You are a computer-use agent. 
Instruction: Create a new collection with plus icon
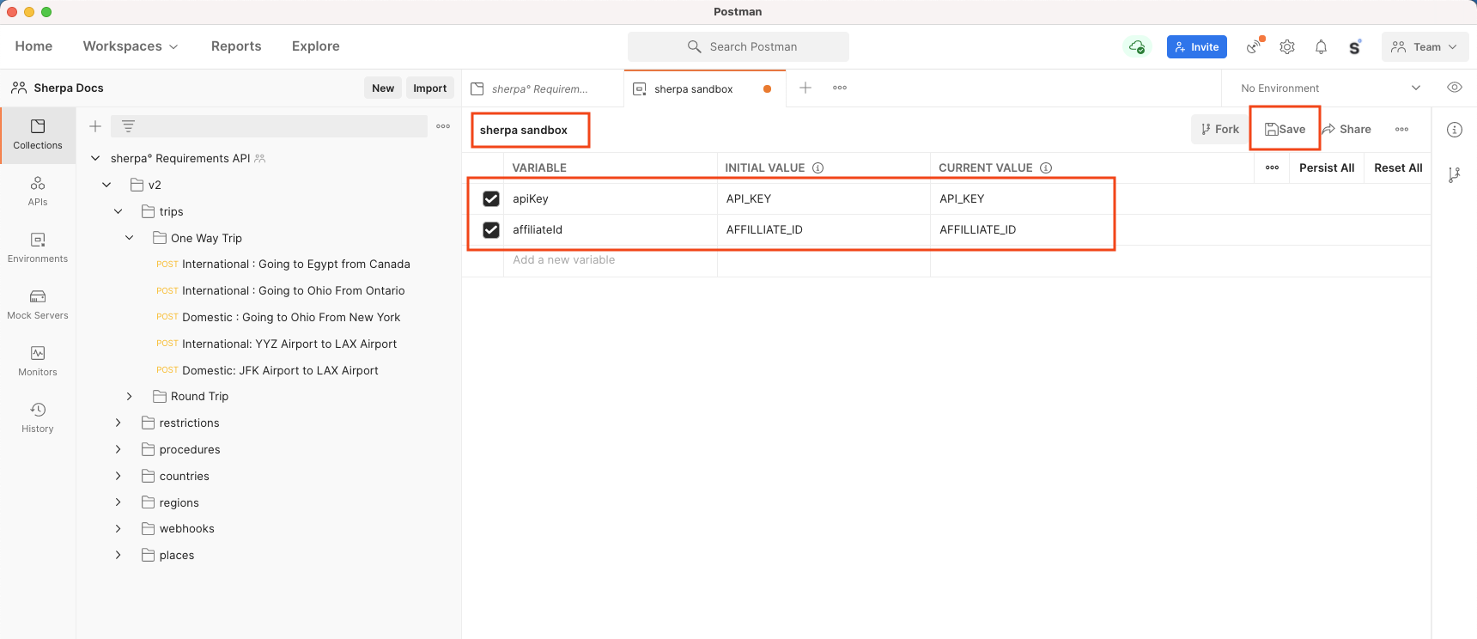click(x=95, y=126)
